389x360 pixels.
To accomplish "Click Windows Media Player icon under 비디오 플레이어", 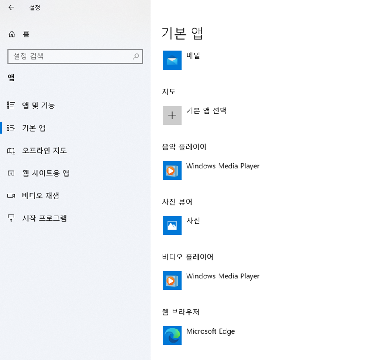I will [172, 281].
